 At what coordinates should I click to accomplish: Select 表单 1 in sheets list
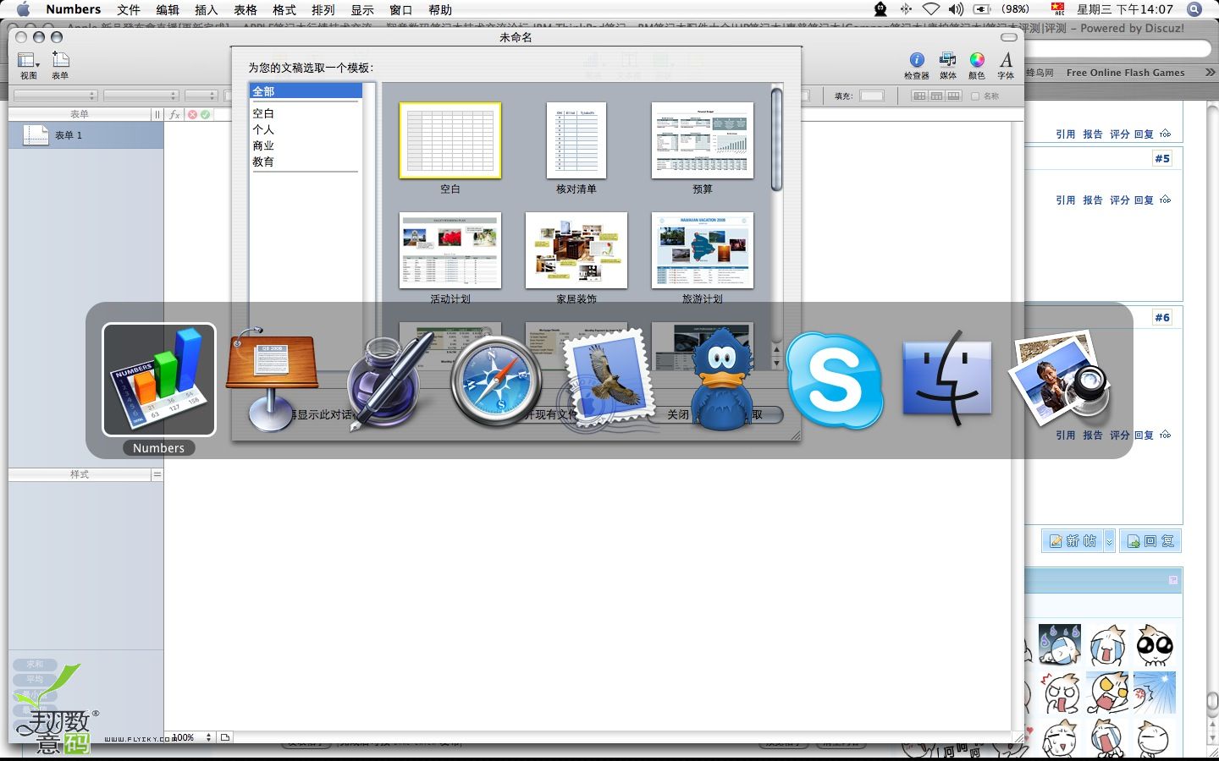85,135
